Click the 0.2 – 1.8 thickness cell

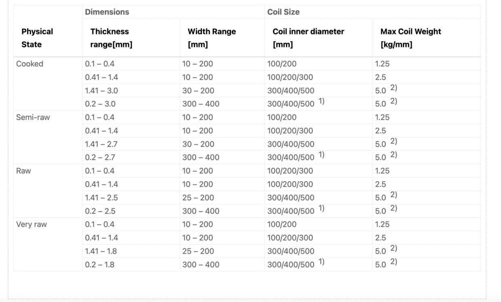click(x=99, y=264)
